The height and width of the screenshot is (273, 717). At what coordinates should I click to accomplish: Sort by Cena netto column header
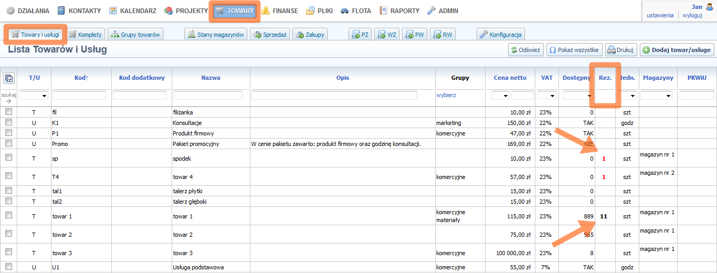(510, 78)
